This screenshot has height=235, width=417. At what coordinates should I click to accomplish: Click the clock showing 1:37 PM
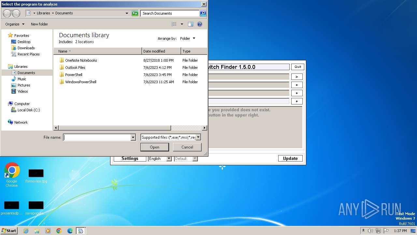[400, 231]
